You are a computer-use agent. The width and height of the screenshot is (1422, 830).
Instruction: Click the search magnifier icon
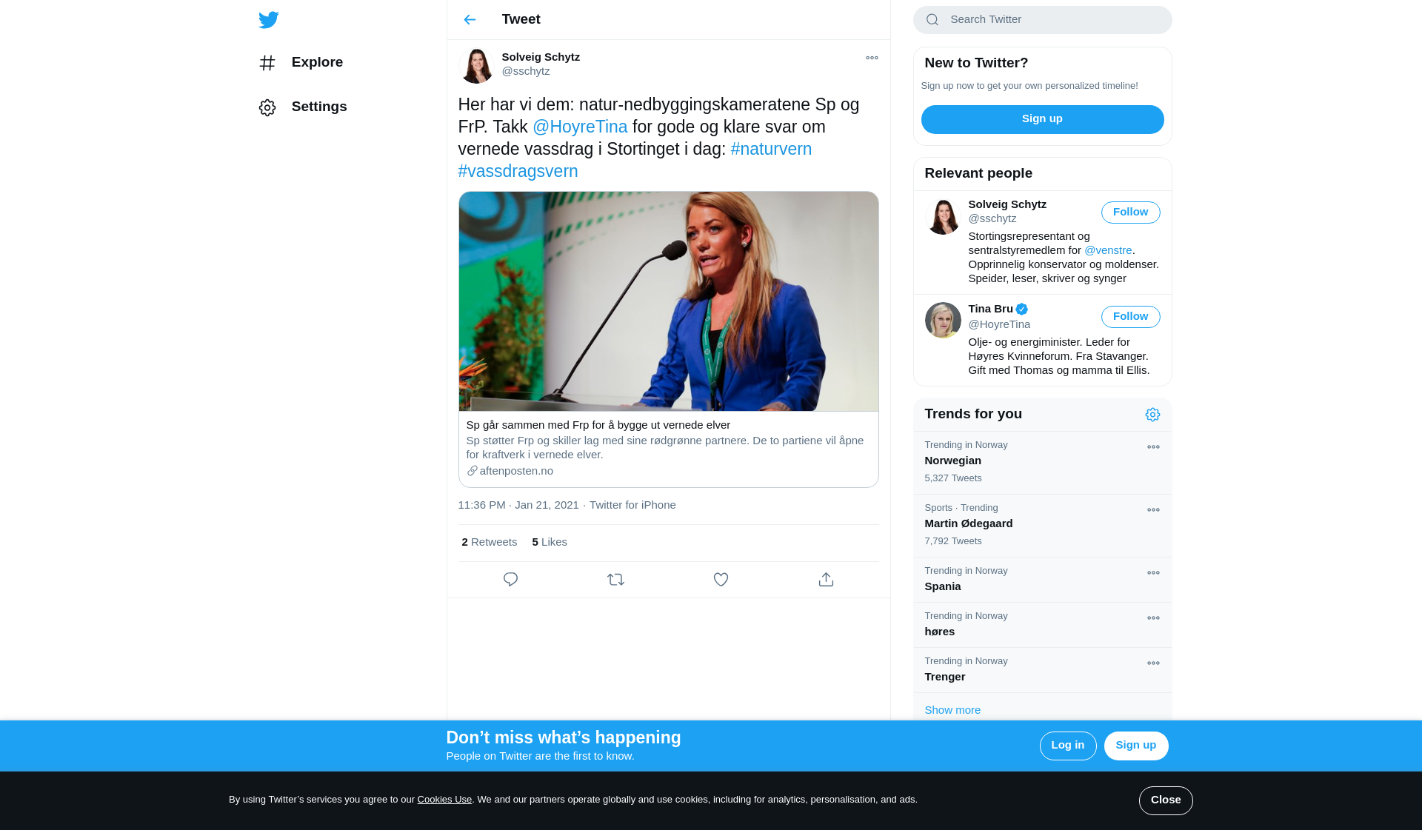pos(932,20)
